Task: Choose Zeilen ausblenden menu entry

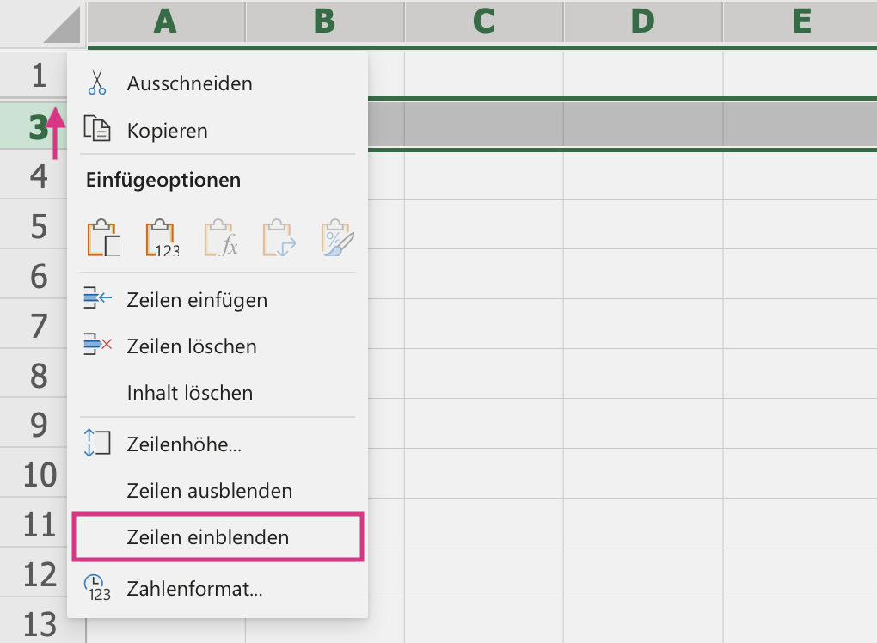Action: click(209, 491)
